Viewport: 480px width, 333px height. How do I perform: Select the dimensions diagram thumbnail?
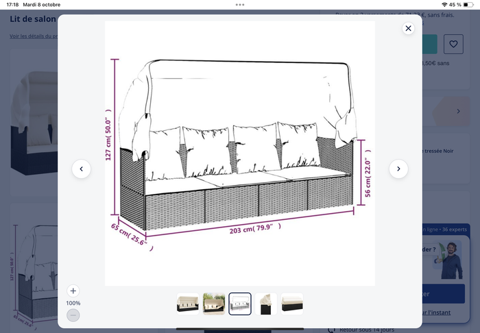tap(240, 304)
